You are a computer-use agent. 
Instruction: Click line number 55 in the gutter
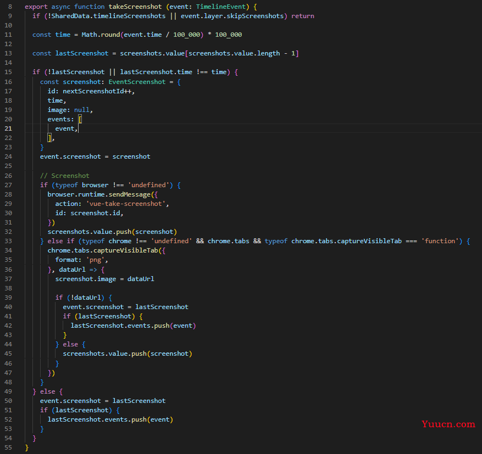[8, 447]
